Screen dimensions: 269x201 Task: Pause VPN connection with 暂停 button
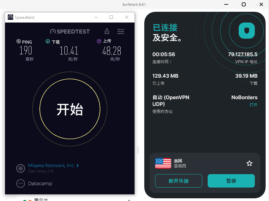[x=231, y=181]
